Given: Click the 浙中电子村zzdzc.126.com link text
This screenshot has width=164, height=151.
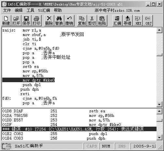Looking at the screenshot, I should (x=117, y=10).
